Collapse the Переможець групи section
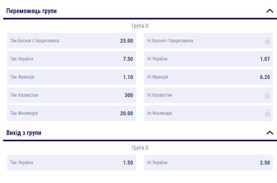Viewport: 277px width, 183px height. pyautogui.click(x=270, y=11)
